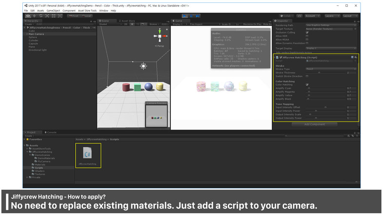Select the Scale tool in toolbar
383x215 pixels.
click(47, 16)
